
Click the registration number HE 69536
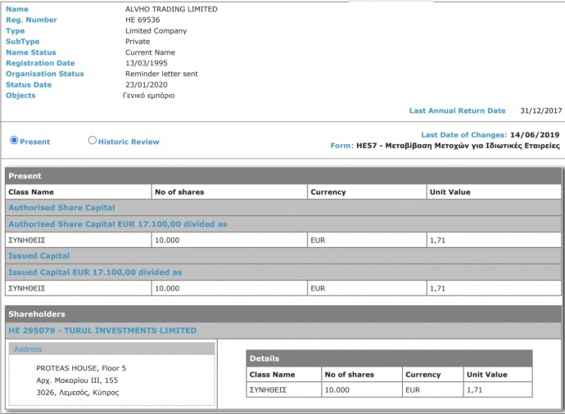click(x=141, y=20)
